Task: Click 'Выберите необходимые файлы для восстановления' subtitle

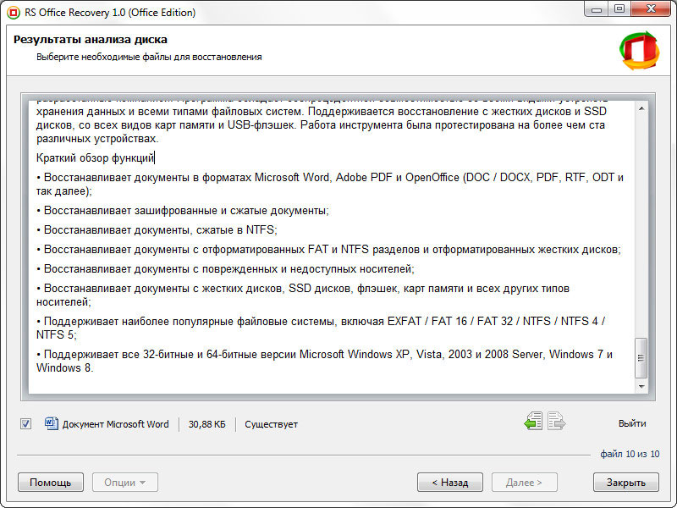Action: point(149,57)
